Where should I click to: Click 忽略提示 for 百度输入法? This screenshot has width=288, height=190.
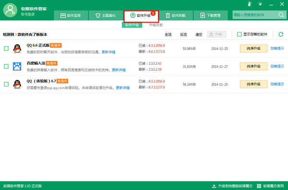(x=277, y=66)
